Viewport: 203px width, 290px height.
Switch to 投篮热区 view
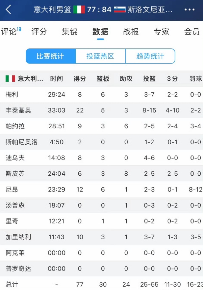(x=100, y=56)
